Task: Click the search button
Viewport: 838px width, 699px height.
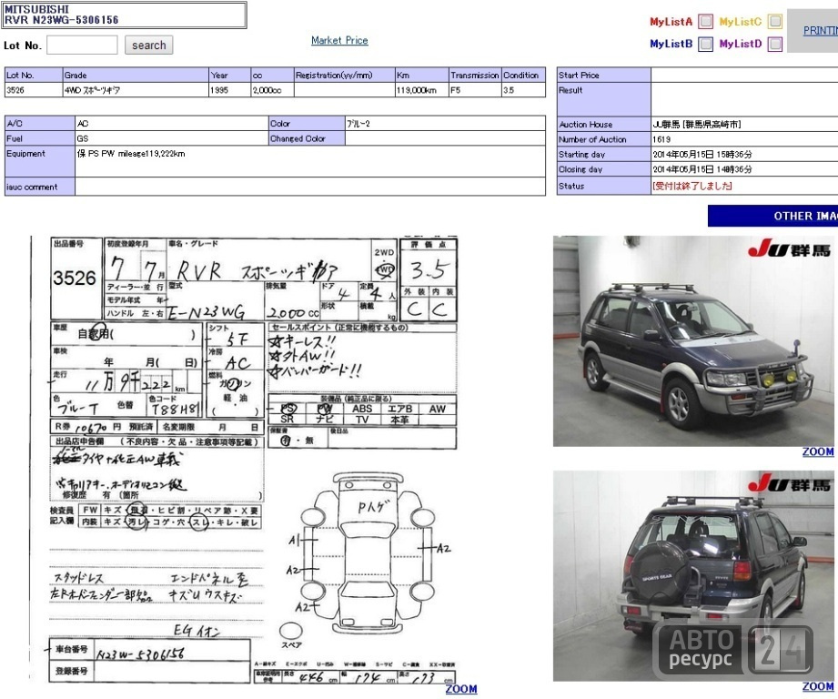Action: tap(148, 45)
